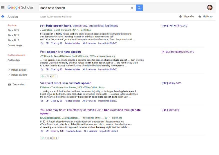Clear the search box with X icon
Viewport: 219px width, 155px height.
tap(132, 8)
